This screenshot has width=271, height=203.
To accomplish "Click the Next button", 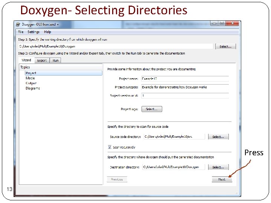I will click(x=222, y=179).
